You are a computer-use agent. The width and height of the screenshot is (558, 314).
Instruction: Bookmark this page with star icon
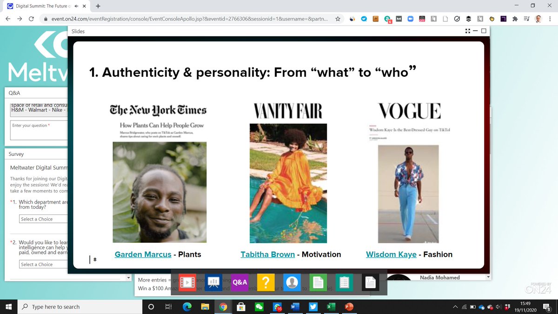coord(338,19)
